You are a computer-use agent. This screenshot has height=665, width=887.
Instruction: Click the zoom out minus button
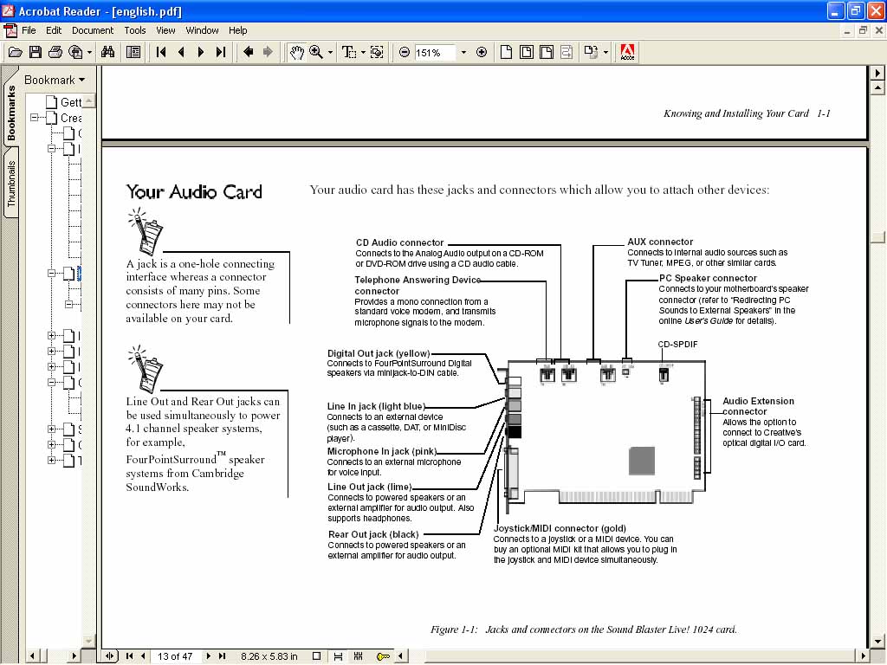(x=405, y=52)
